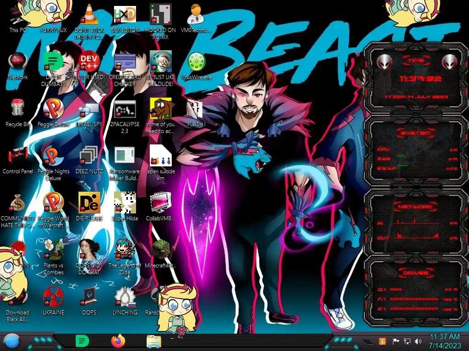
Task: Open the DEEZ NUTZ shortcut
Action: 89,160
